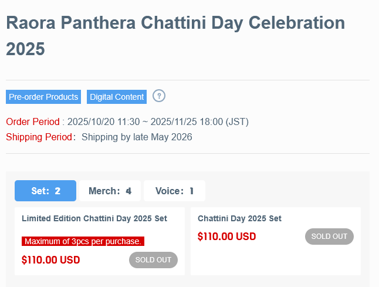Click the red Maximum of 3pcs per purchase label

[83, 241]
